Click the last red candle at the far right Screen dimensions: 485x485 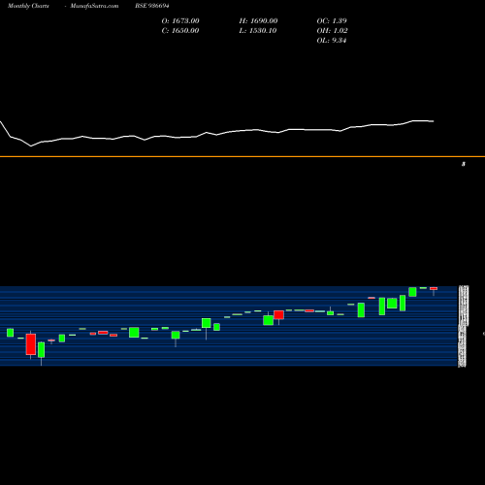click(x=434, y=289)
